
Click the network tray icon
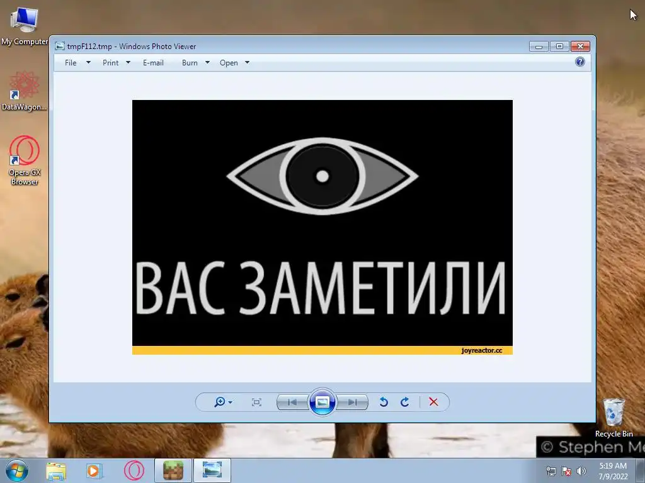[551, 472]
